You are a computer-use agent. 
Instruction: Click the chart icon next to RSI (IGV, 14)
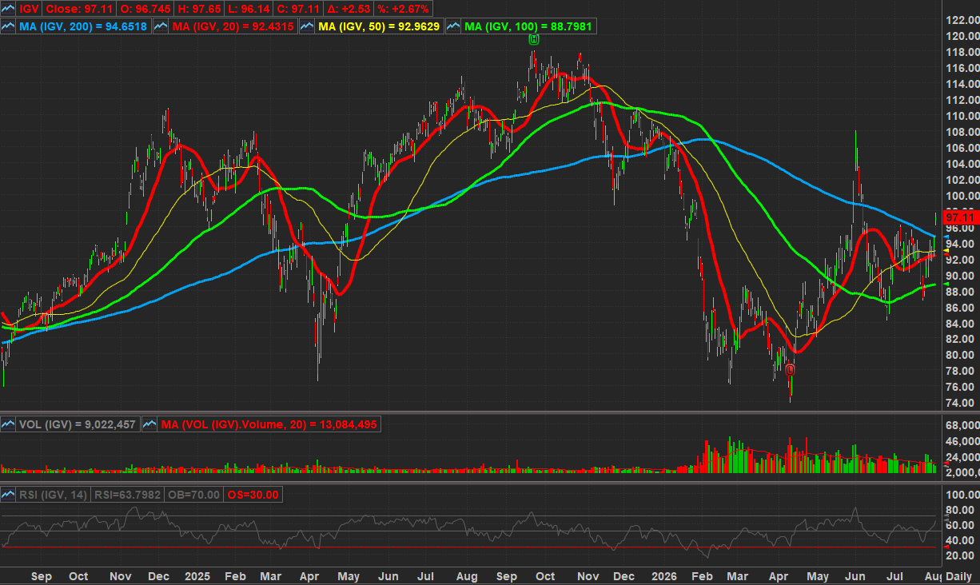coord(9,495)
